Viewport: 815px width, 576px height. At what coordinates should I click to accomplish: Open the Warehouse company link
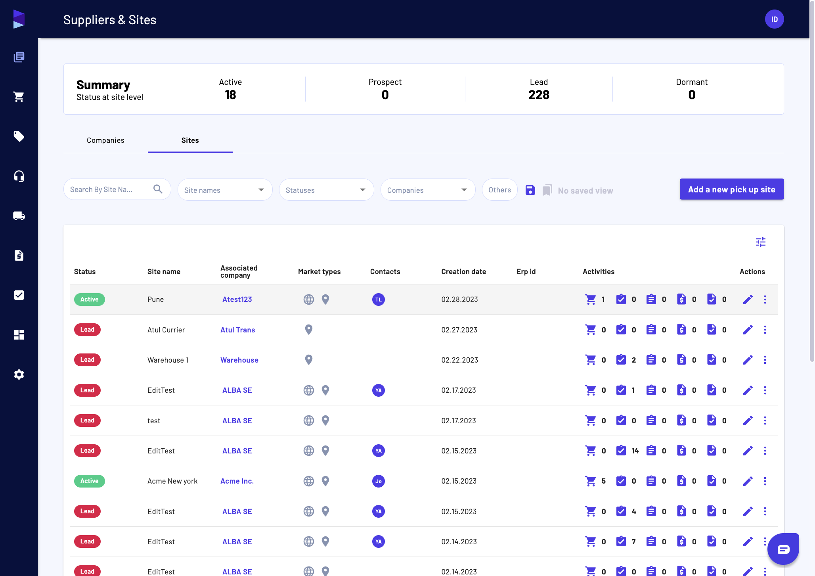click(x=239, y=360)
